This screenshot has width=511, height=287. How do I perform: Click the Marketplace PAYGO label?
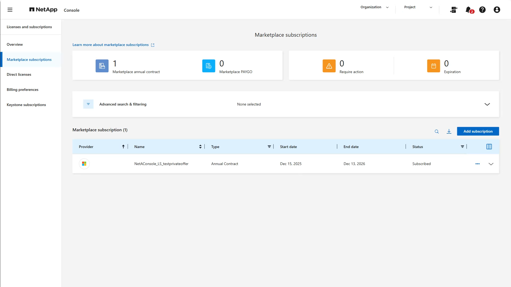click(236, 72)
